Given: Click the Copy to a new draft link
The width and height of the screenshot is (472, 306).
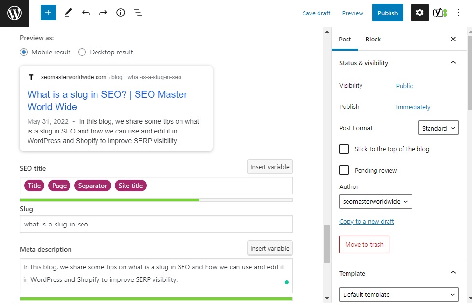Looking at the screenshot, I should point(366,222).
